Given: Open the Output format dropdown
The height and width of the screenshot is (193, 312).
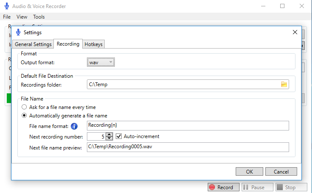Looking at the screenshot, I should point(101,62).
